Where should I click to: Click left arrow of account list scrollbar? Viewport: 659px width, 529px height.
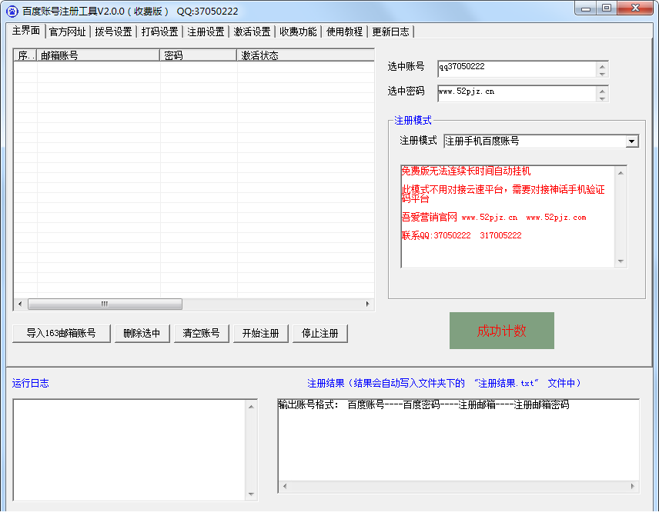pos(20,304)
